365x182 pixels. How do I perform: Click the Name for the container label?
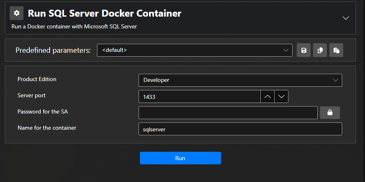pyautogui.click(x=47, y=128)
